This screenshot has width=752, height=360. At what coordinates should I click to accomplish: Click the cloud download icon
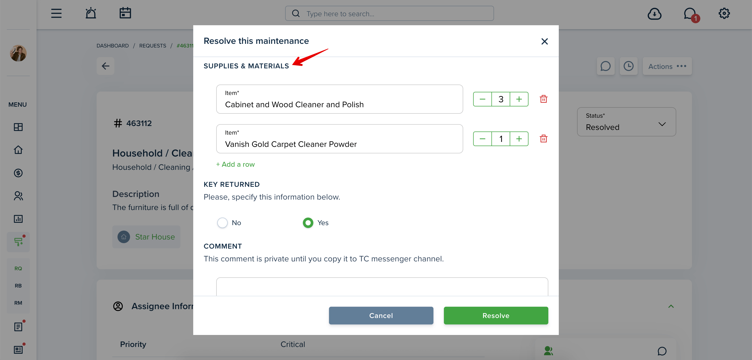click(655, 14)
